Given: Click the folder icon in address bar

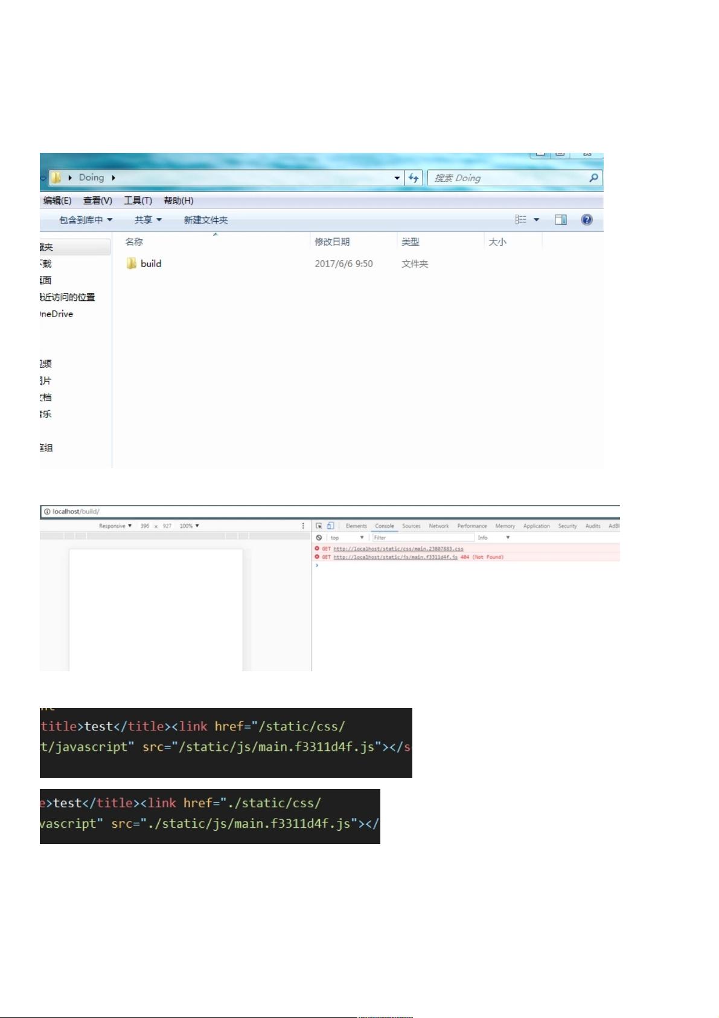Looking at the screenshot, I should click(56, 178).
